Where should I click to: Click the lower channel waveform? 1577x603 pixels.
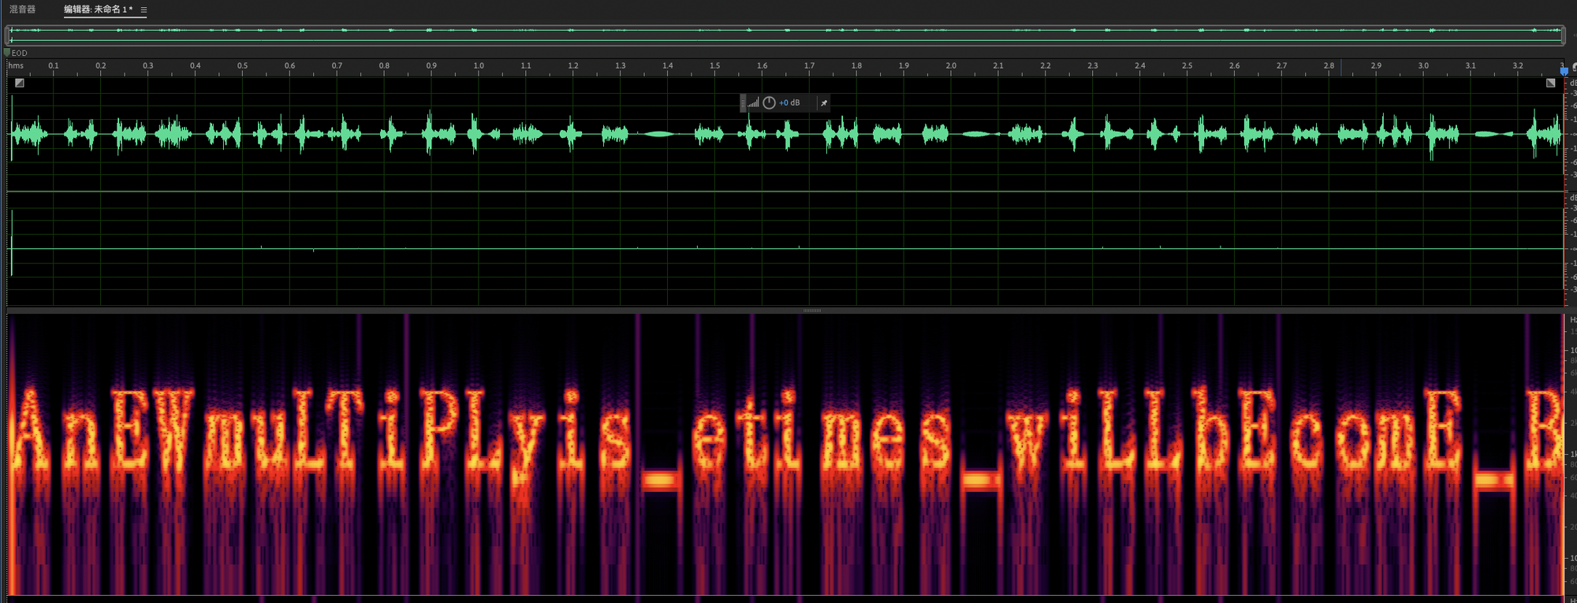(x=785, y=249)
